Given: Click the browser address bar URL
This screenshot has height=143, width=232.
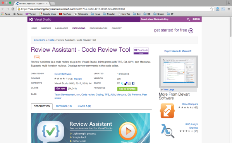Looking at the screenshot, I should tap(73, 9).
